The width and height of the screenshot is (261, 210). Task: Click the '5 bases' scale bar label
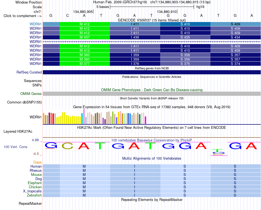coord(102,7)
